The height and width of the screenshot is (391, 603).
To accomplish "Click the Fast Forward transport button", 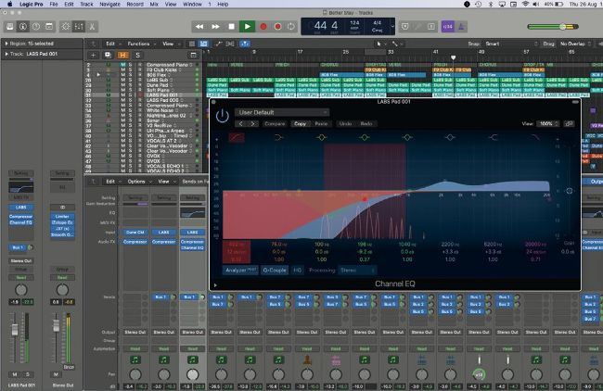I will click(x=215, y=27).
